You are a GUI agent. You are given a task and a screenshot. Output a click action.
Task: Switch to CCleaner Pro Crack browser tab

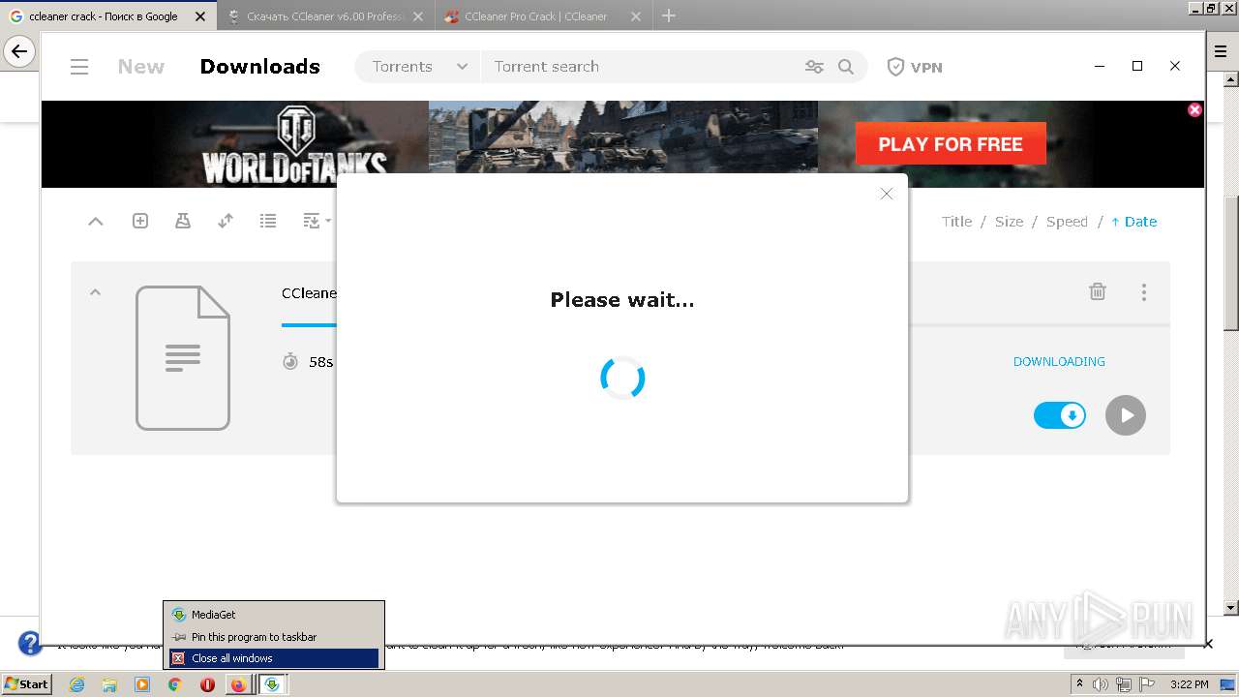544,16
